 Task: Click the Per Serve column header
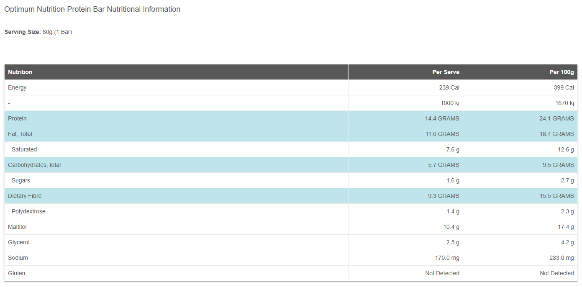point(446,72)
